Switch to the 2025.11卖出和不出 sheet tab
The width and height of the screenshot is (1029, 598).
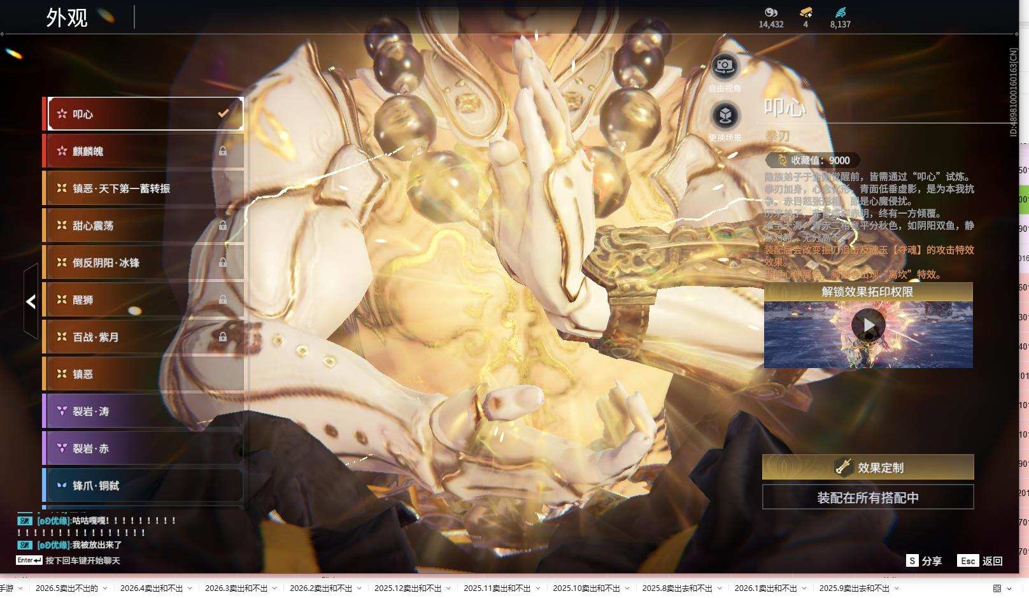tap(497, 588)
